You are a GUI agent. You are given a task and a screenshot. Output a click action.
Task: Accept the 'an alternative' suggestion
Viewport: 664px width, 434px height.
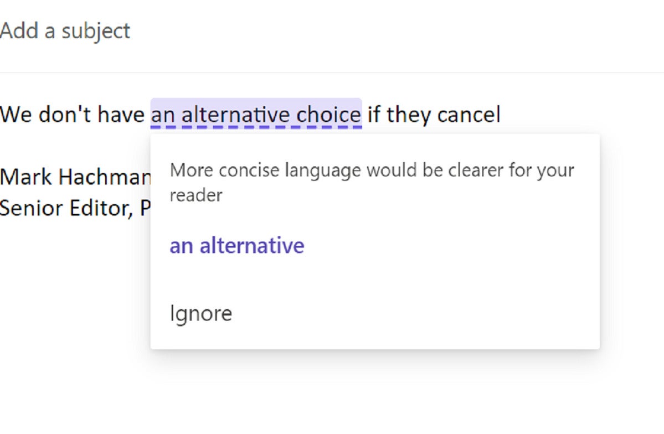tap(236, 246)
